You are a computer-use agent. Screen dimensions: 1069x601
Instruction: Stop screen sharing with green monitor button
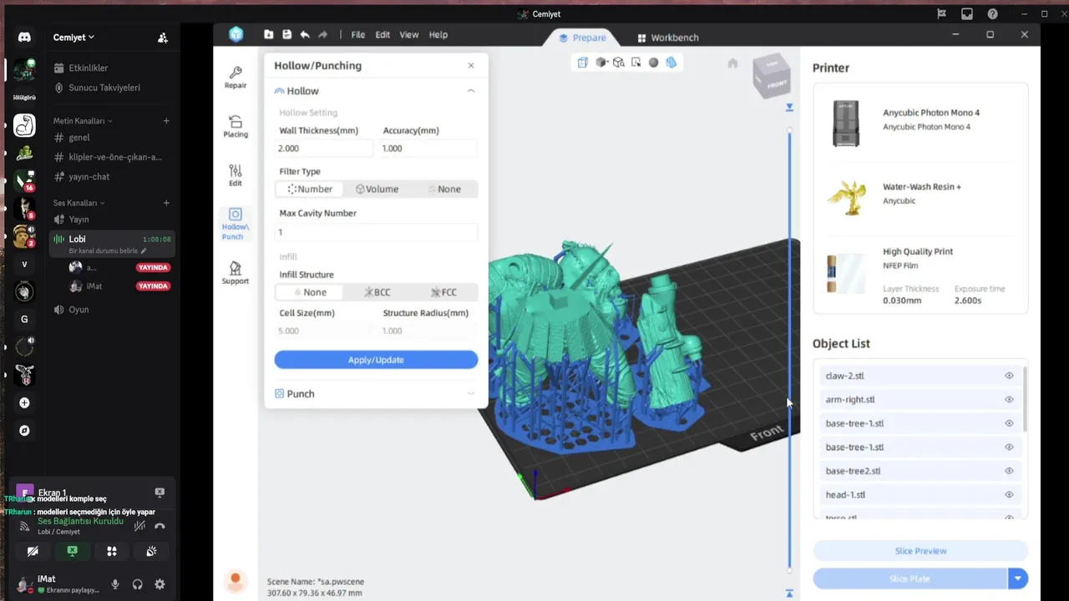(72, 551)
